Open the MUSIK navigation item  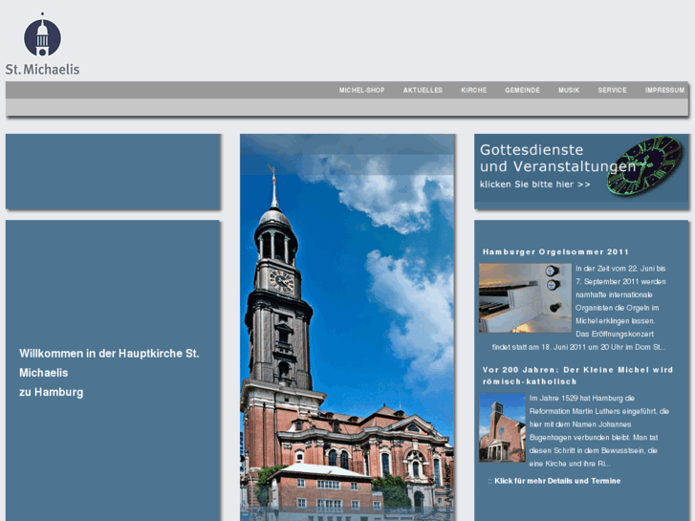coord(569,90)
